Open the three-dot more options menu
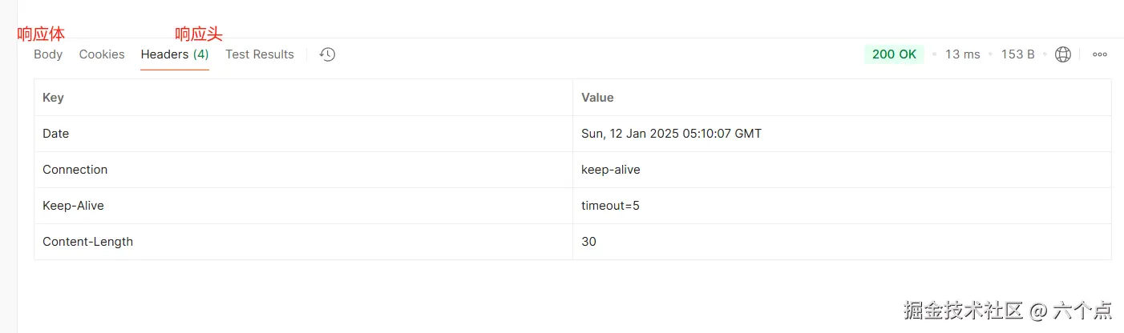1124x333 pixels. click(1100, 54)
